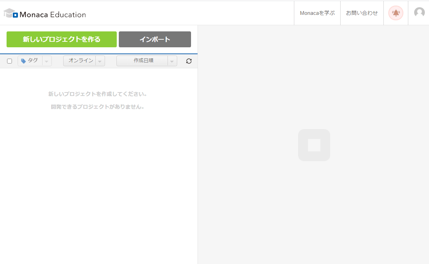Open the タグ filter button
Screen dimensions: 429x264
(x=30, y=61)
